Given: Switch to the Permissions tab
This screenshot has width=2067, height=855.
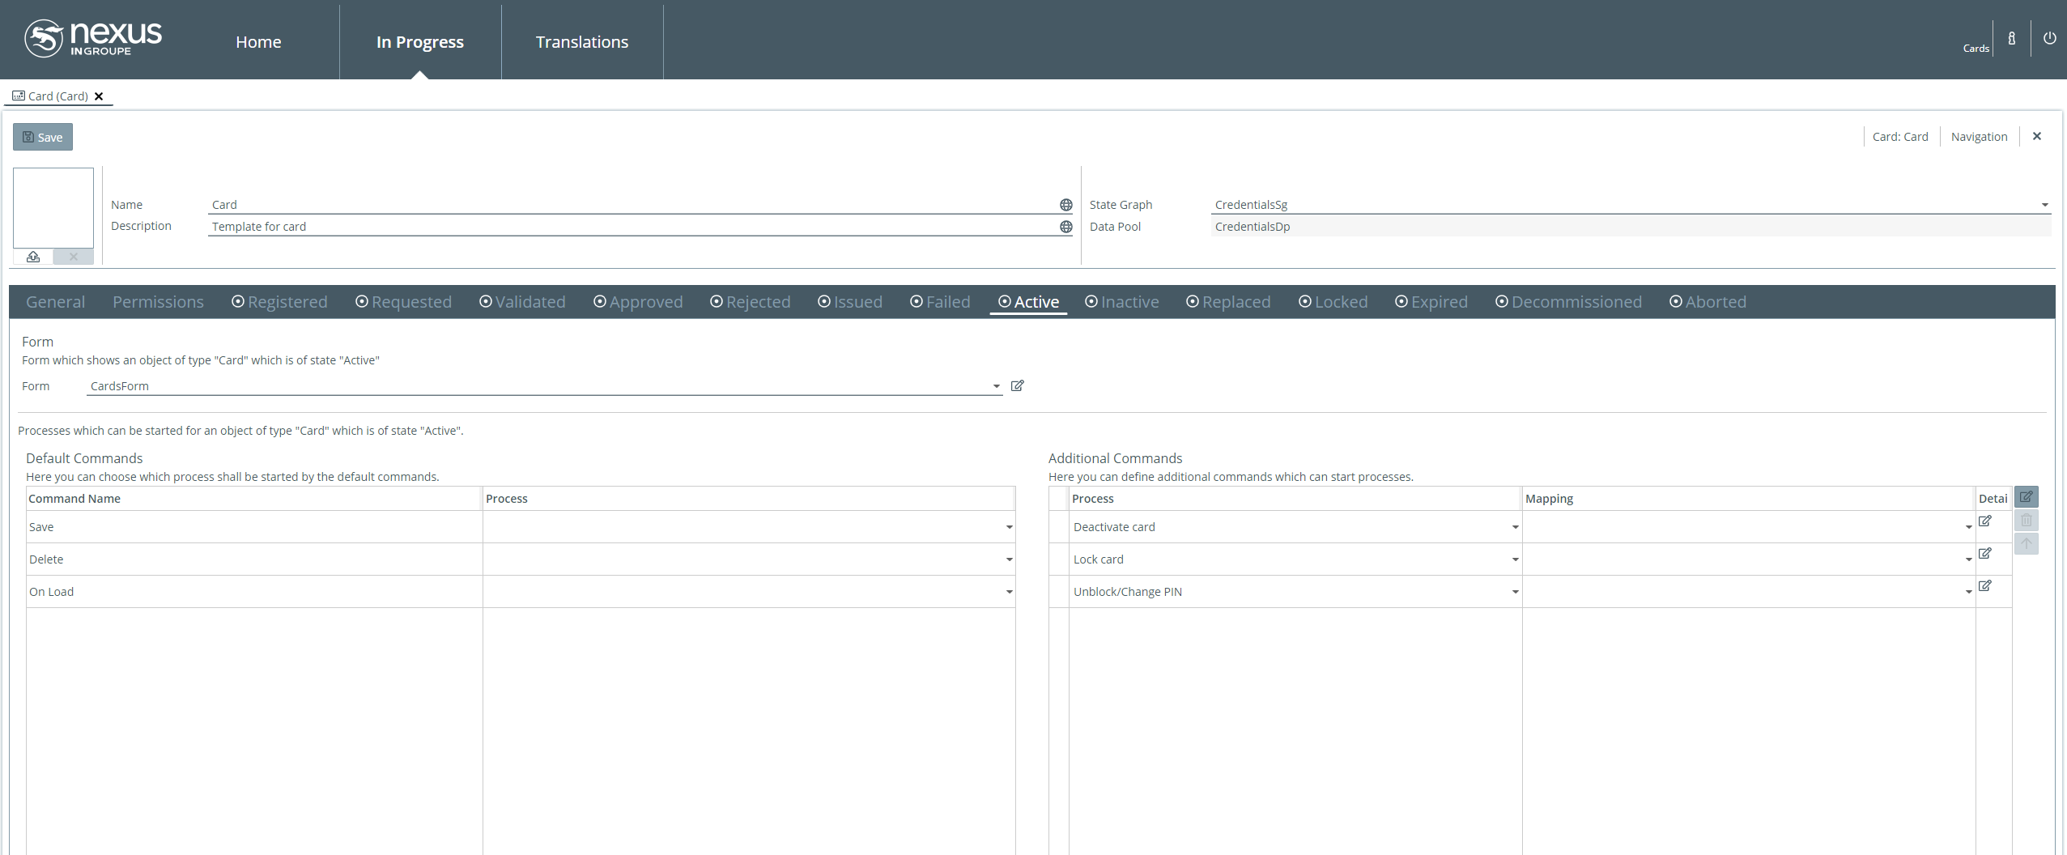Looking at the screenshot, I should 158,302.
